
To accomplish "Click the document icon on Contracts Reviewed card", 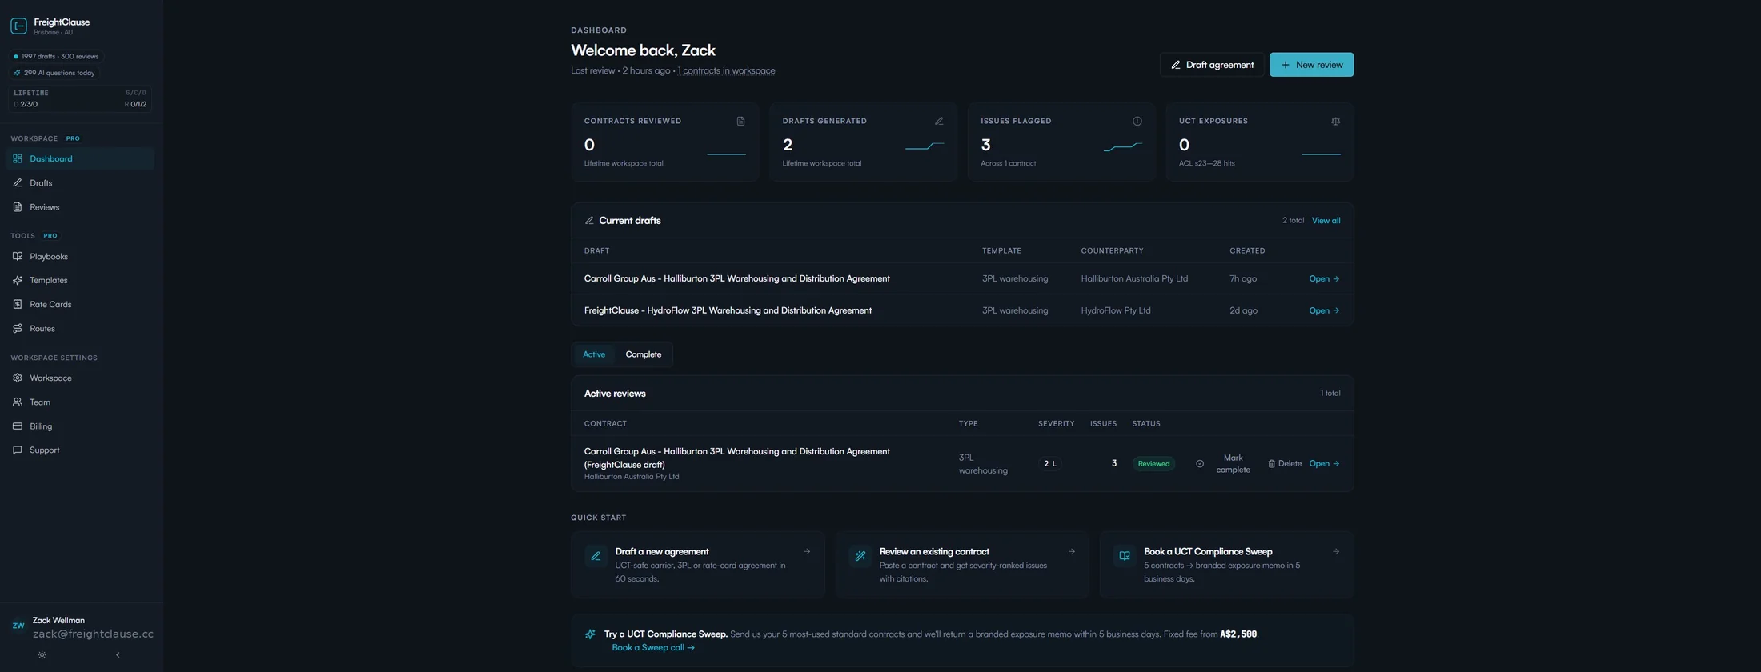I will (740, 121).
